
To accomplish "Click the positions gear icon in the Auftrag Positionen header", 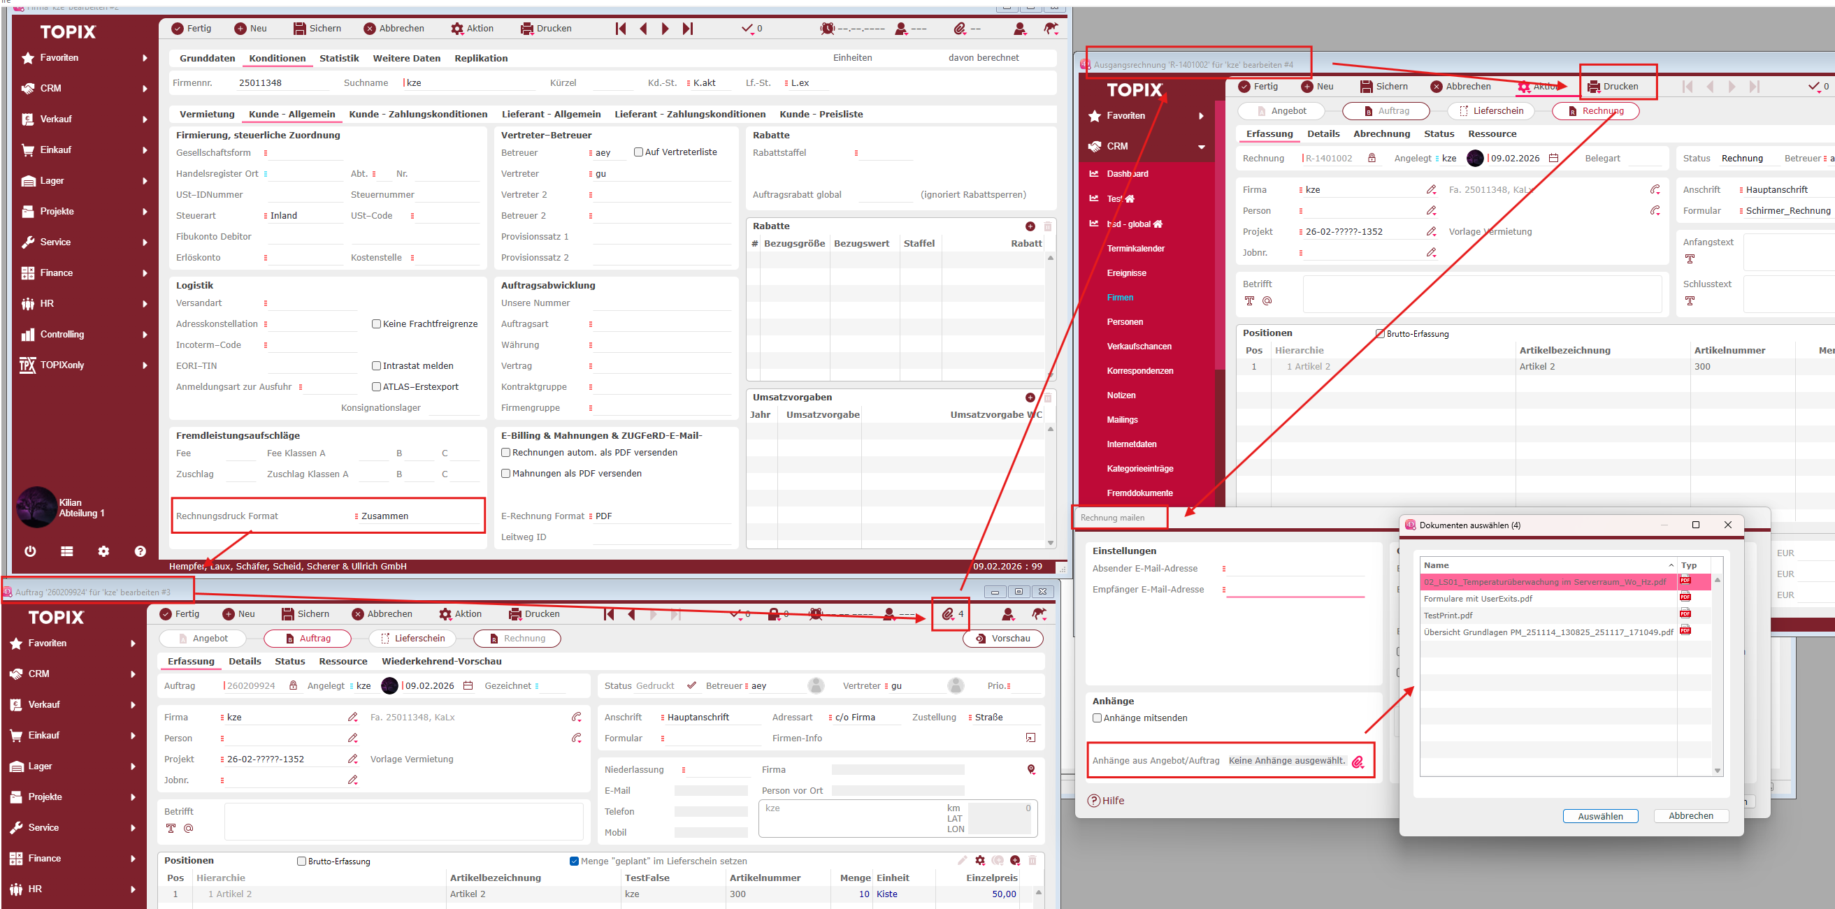I will click(x=980, y=861).
